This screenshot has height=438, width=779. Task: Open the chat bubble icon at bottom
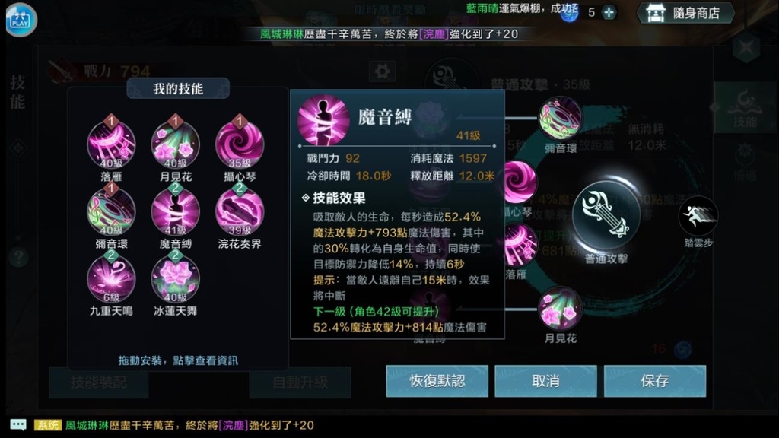[x=18, y=424]
